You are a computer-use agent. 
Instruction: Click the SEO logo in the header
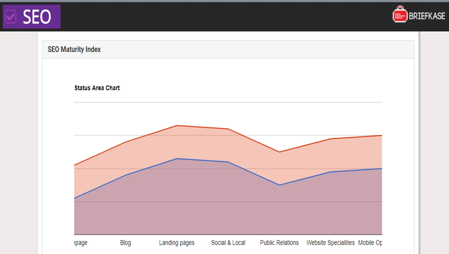pos(32,17)
